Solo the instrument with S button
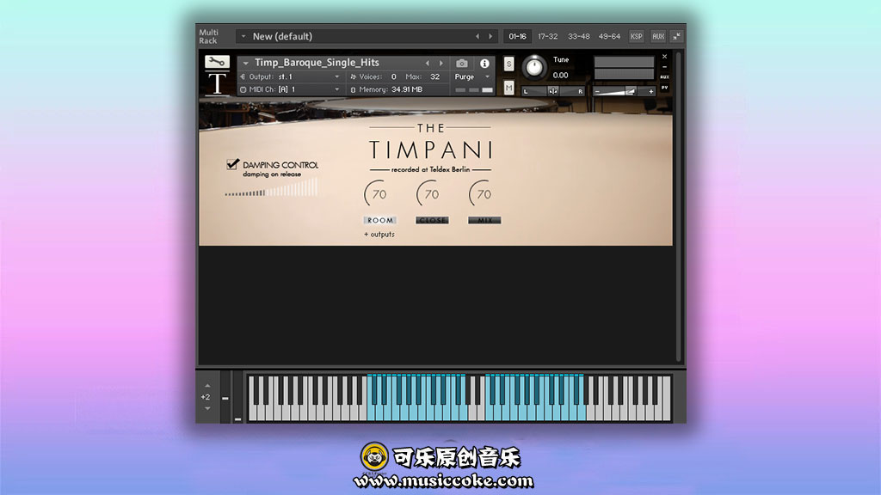 [x=508, y=64]
